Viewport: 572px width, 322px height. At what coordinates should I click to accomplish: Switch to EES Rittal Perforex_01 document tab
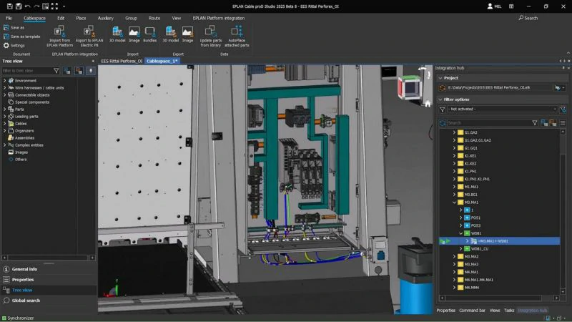tap(122, 61)
